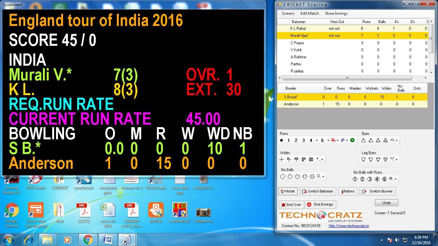The height and width of the screenshot is (246, 438).
Task: Record wide plus three runs
Action: 304,159
